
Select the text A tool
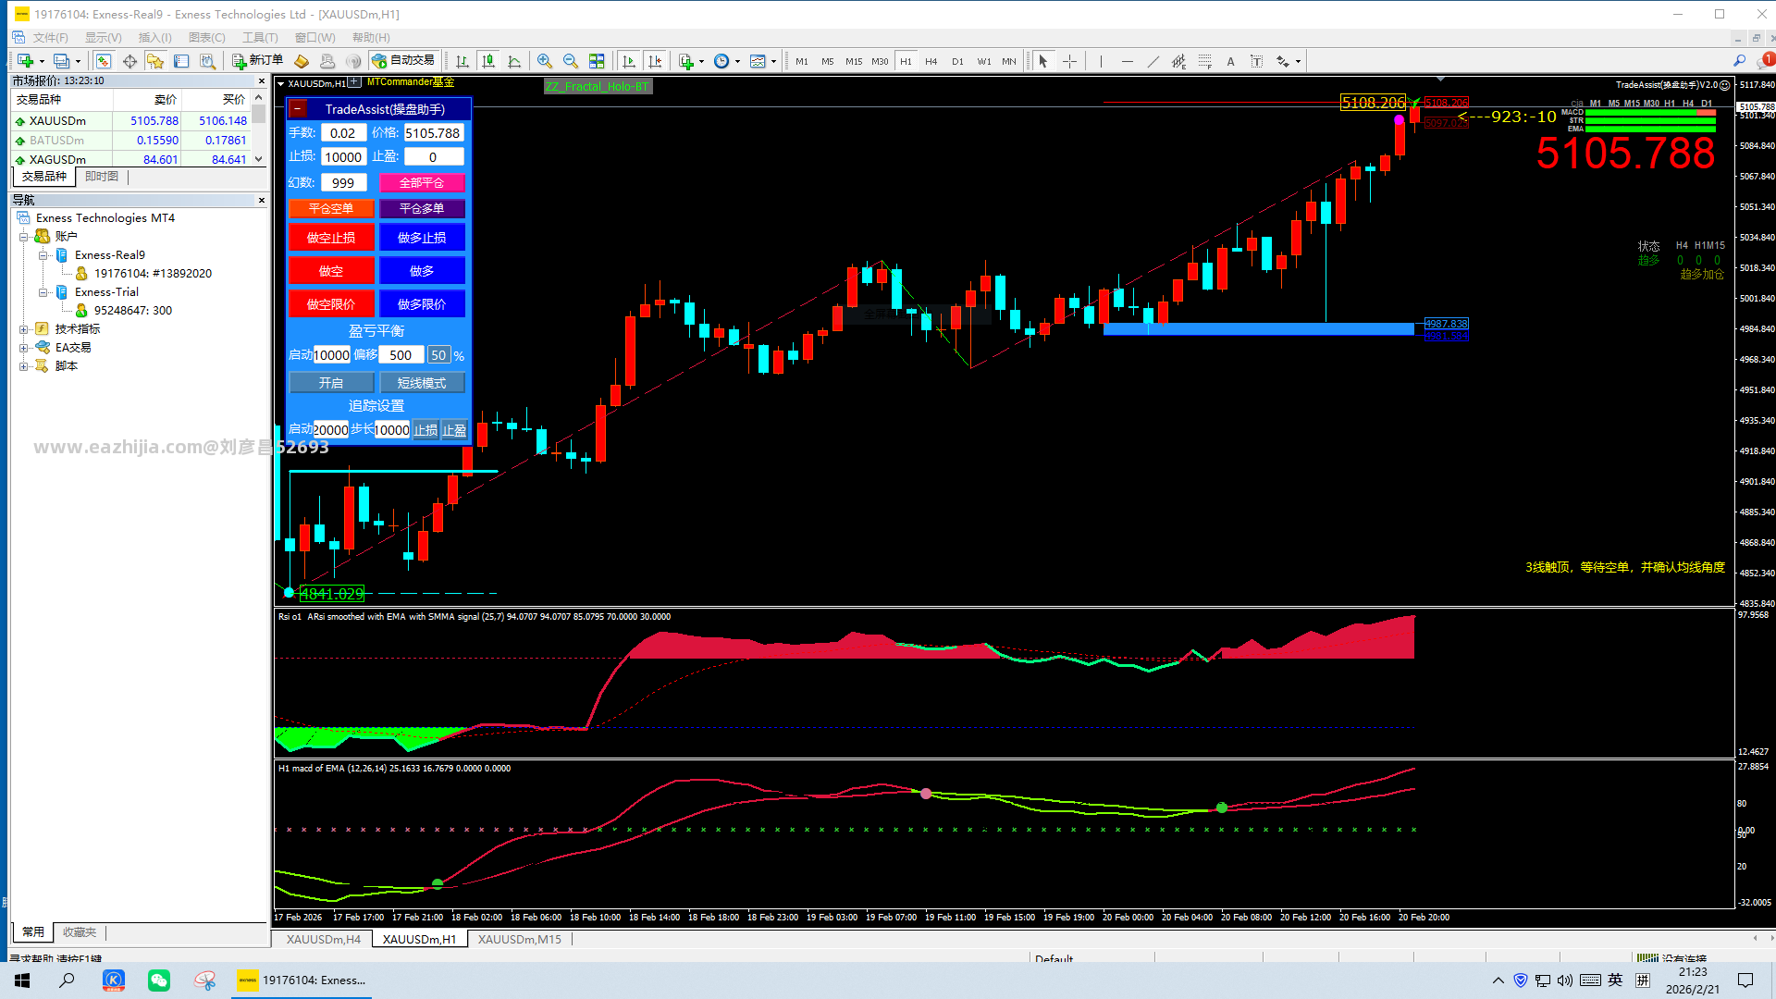1230,61
